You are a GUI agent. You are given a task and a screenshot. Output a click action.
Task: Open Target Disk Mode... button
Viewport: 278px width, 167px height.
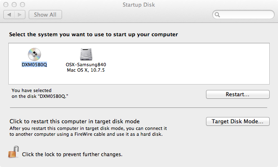pos(237,122)
